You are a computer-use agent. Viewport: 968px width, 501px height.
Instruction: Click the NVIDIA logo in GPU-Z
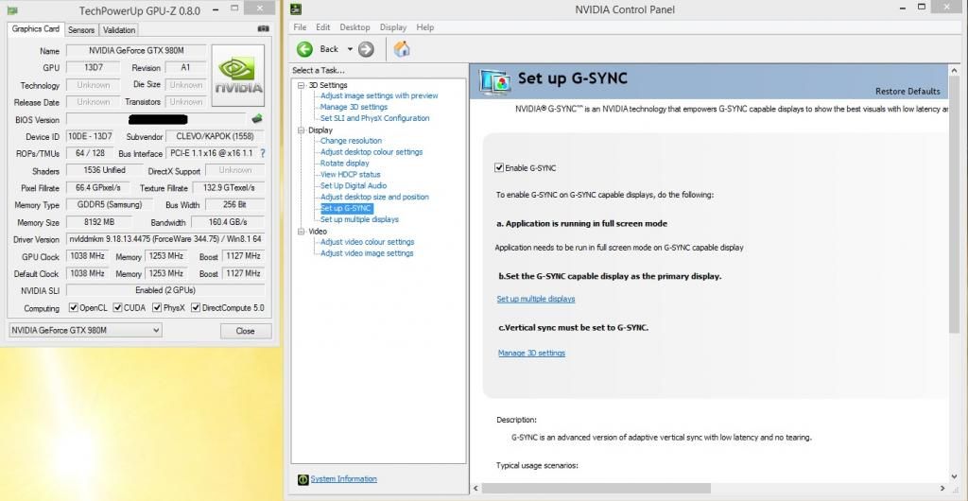tap(238, 76)
